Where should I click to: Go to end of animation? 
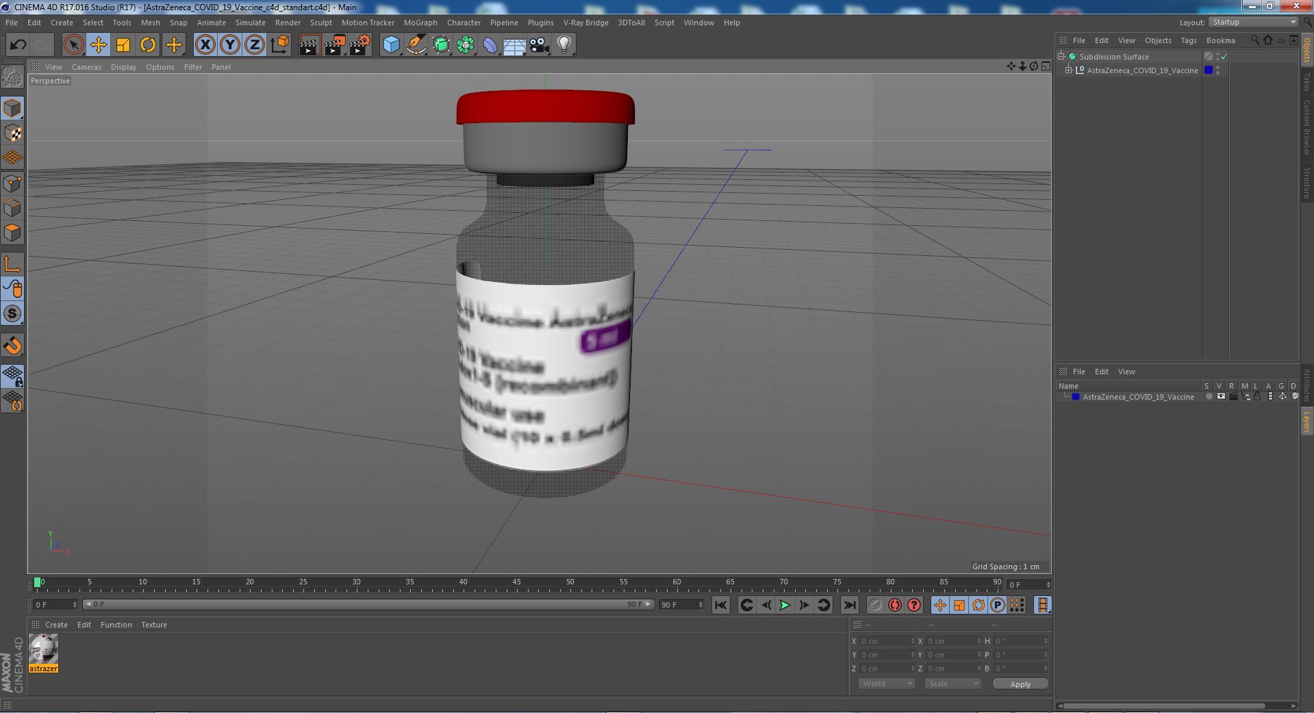point(849,605)
